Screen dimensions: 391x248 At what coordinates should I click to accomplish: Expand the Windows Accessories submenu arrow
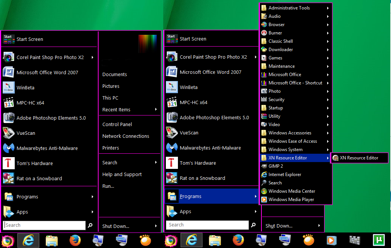click(x=328, y=133)
